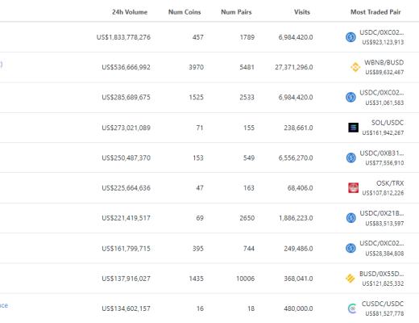This screenshot has height=323, width=419.
Task: Sort by Visits column header
Action: [302, 12]
